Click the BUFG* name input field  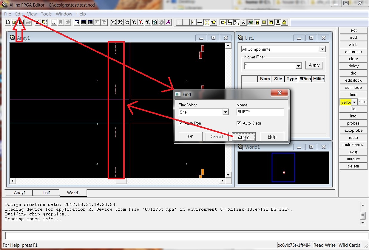pyautogui.click(x=260, y=111)
